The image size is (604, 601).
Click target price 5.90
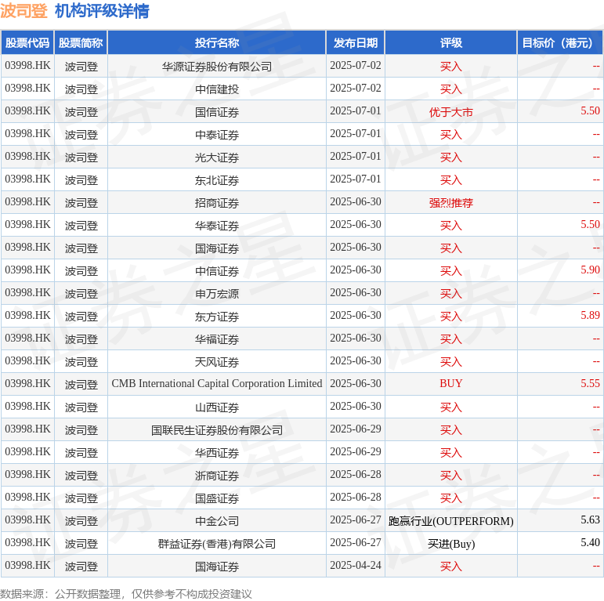590,270
